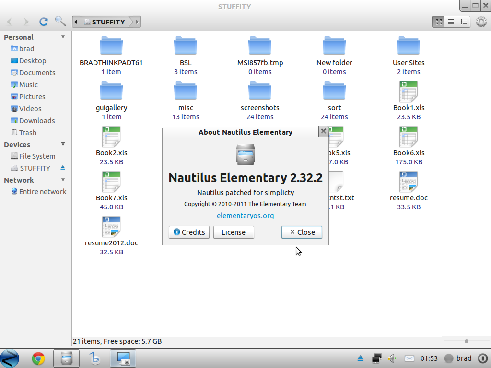Image resolution: width=491 pixels, height=368 pixels.
Task: Click the 01:53 clock
Action: [x=429, y=358]
